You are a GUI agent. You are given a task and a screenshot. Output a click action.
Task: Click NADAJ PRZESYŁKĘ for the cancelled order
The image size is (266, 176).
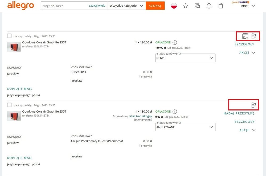239,113
